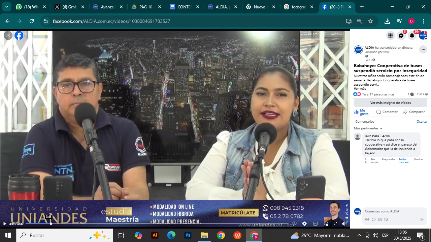Open Chrome three-dot menu

424,21
